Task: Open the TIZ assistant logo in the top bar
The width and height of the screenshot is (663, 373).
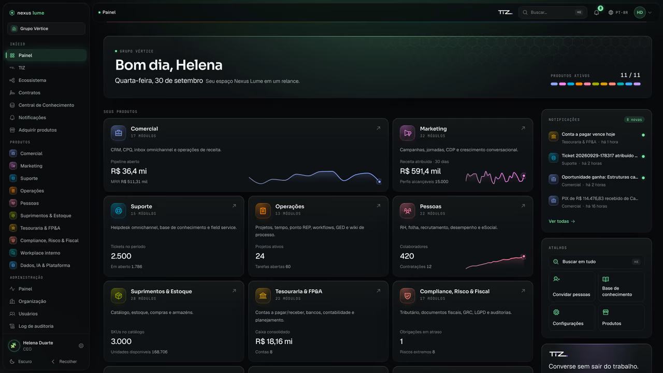Action: tap(505, 12)
